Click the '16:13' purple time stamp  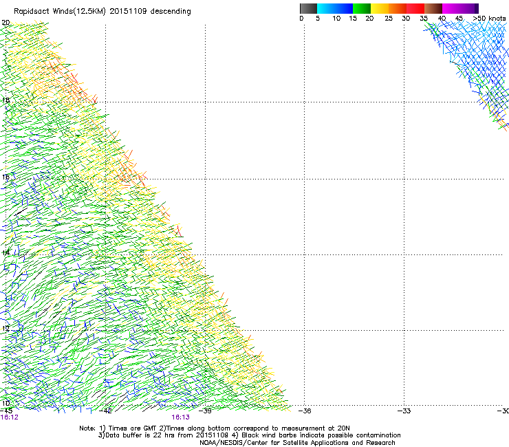coord(180,417)
